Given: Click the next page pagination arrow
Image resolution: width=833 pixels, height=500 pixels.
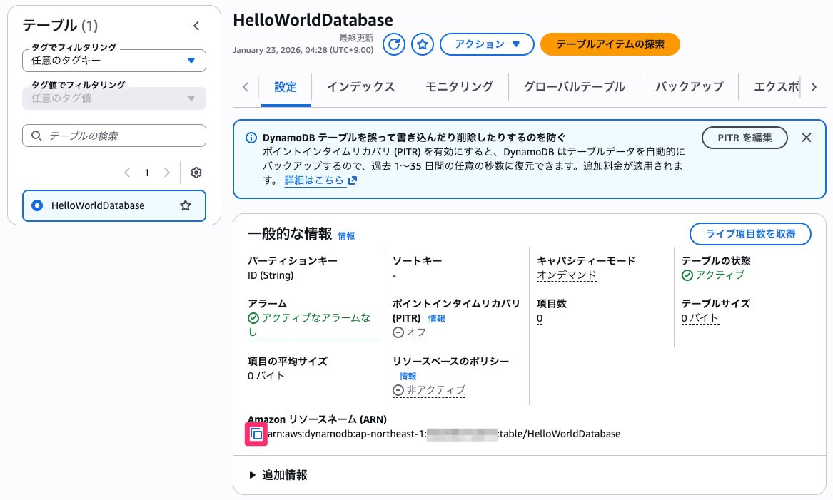Looking at the screenshot, I should coord(167,173).
